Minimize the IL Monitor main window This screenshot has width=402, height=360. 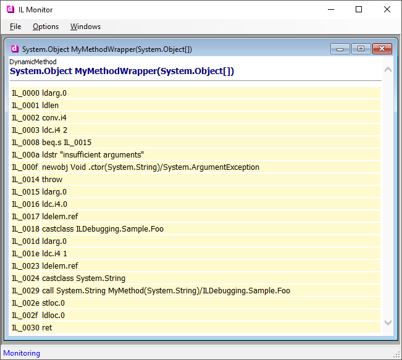331,9
